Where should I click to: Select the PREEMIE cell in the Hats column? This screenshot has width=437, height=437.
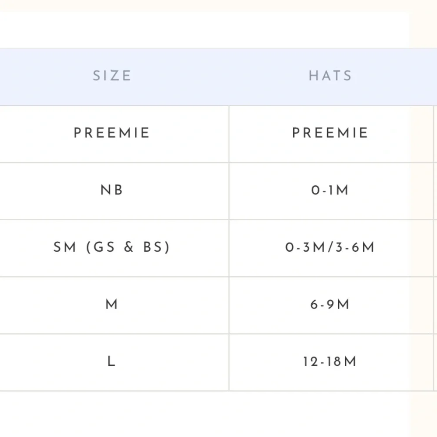pyautogui.click(x=330, y=133)
